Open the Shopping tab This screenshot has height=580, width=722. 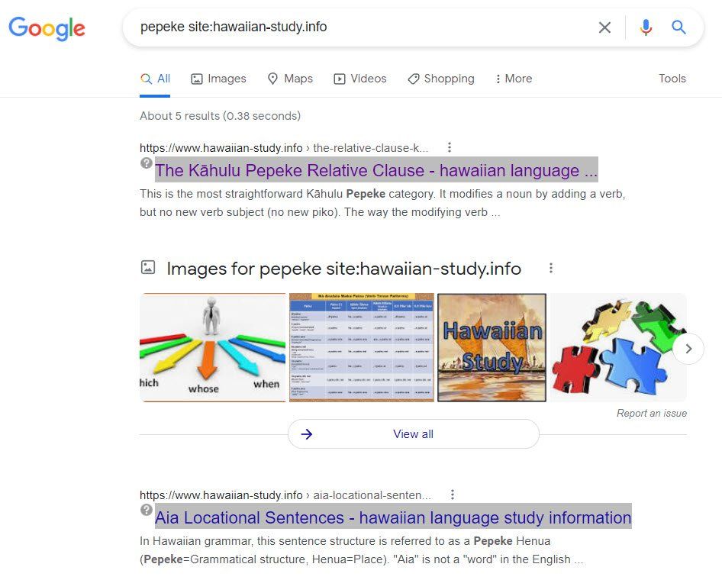pyautogui.click(x=441, y=79)
